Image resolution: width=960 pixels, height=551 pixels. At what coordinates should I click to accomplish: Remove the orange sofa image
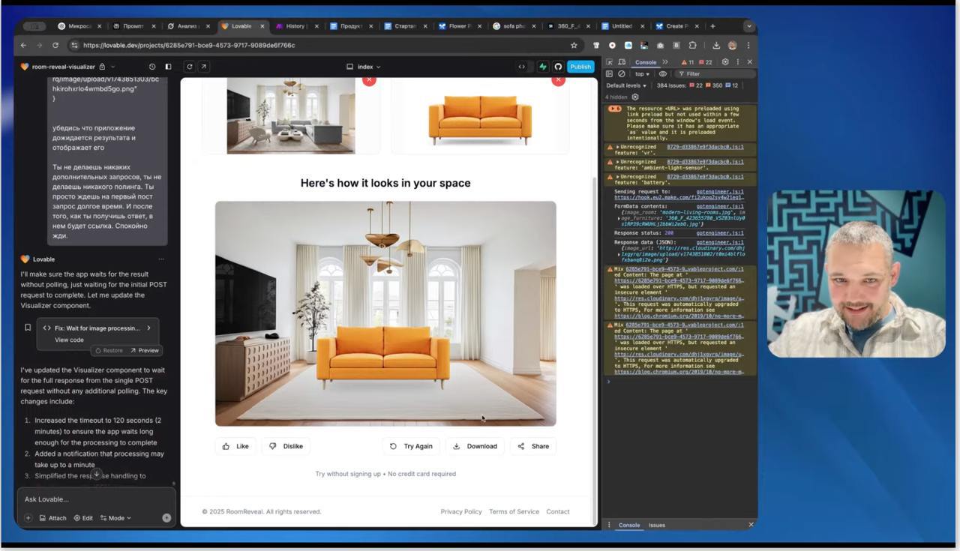[x=558, y=80]
